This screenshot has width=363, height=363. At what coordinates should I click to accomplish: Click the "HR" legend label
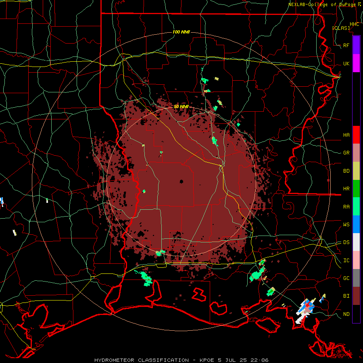(346, 189)
